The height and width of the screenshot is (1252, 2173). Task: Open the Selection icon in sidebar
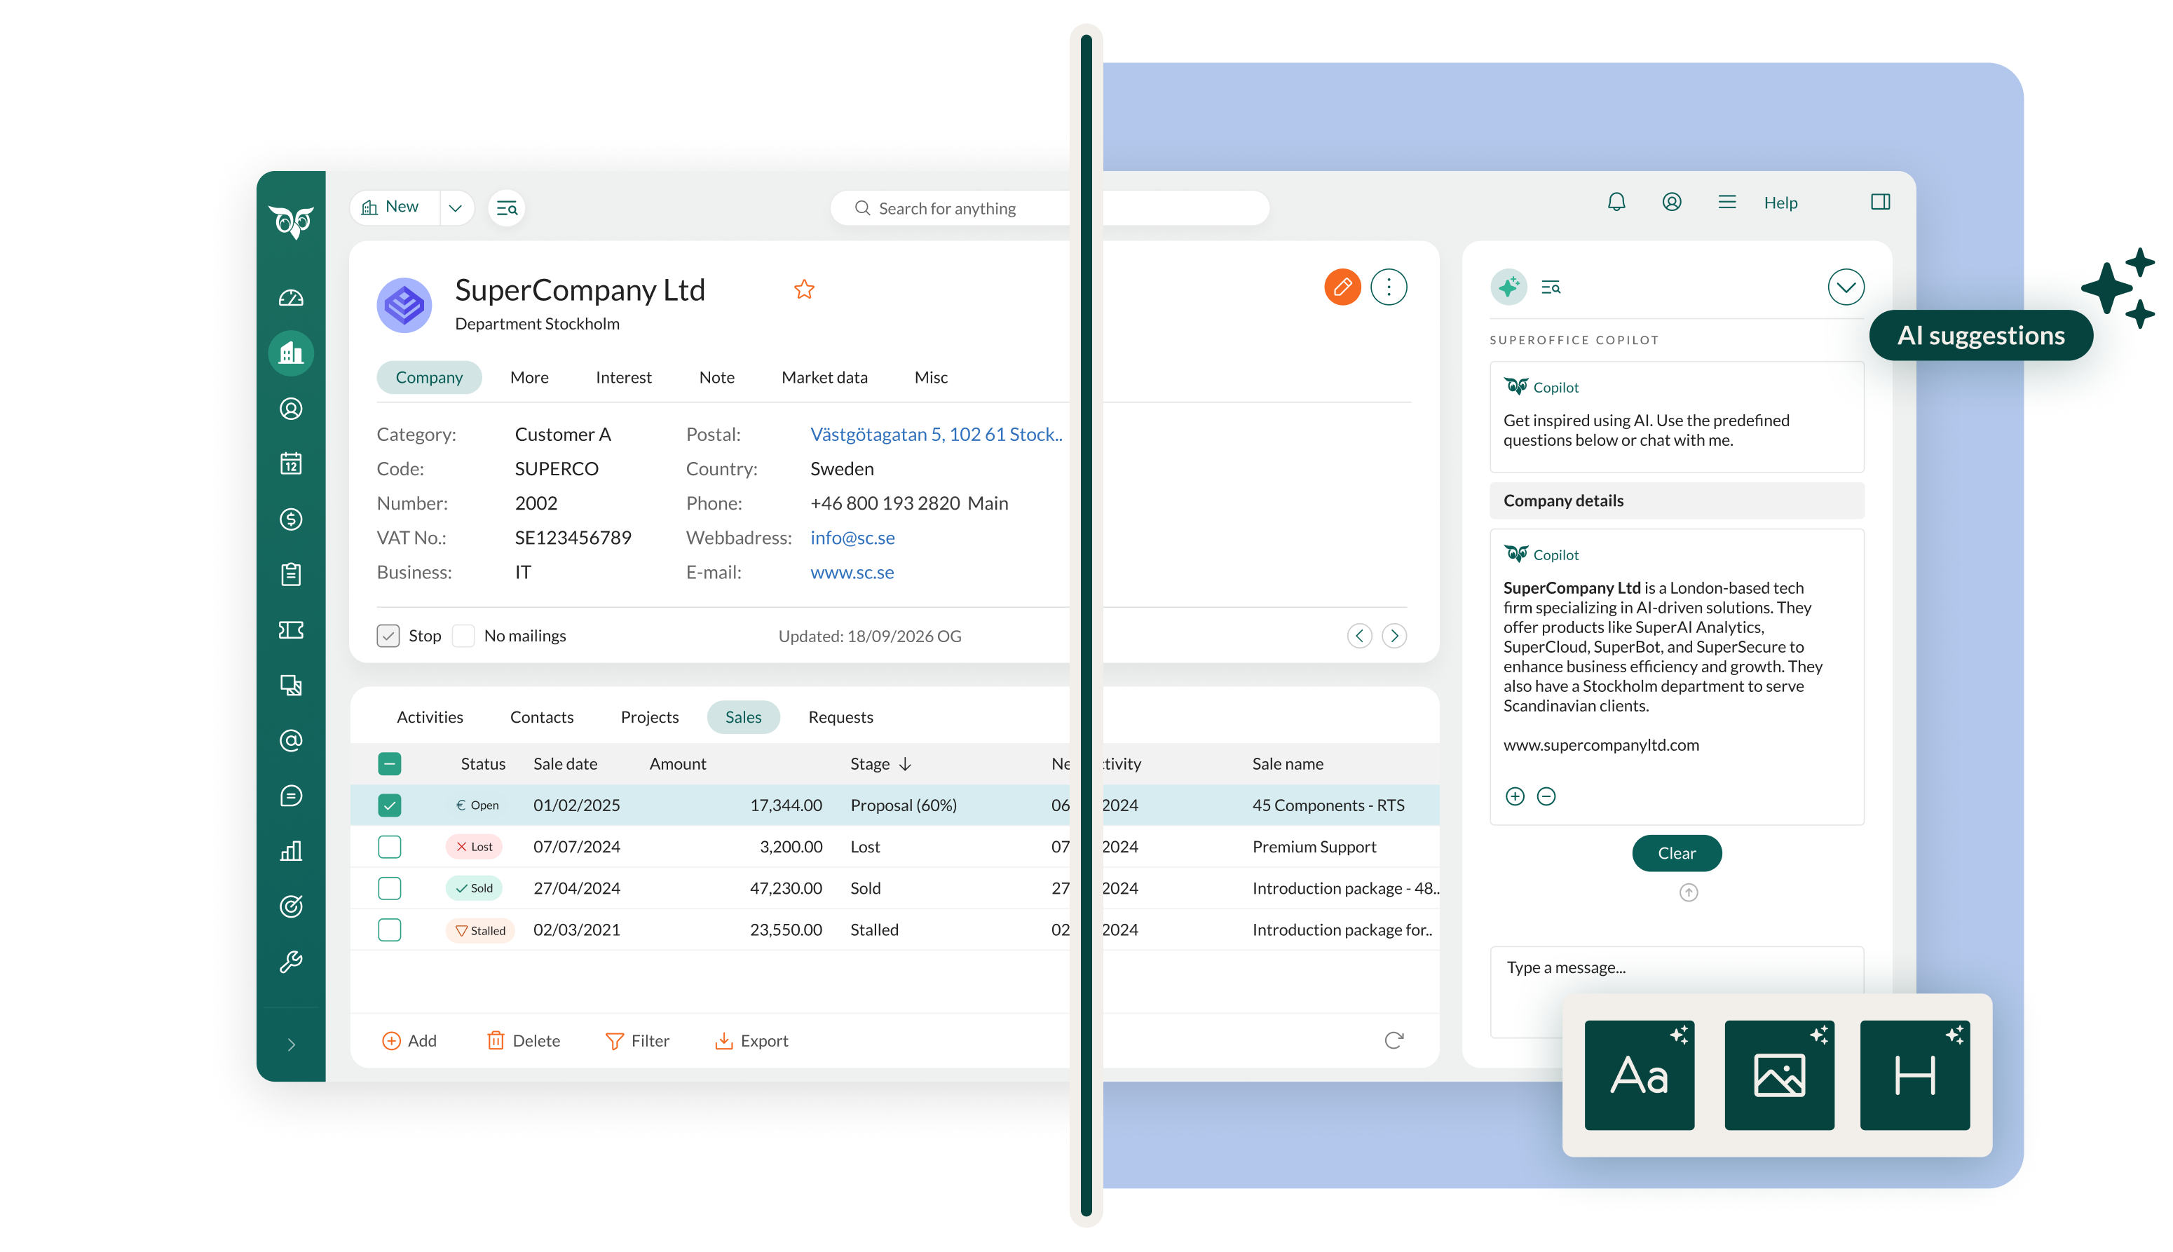(x=290, y=686)
